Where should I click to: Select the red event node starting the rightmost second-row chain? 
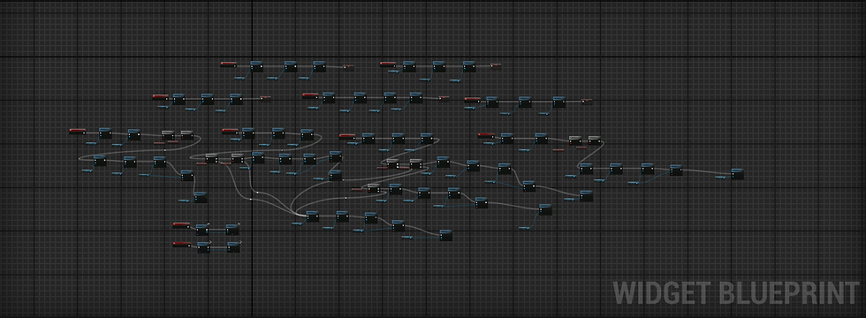(472, 99)
